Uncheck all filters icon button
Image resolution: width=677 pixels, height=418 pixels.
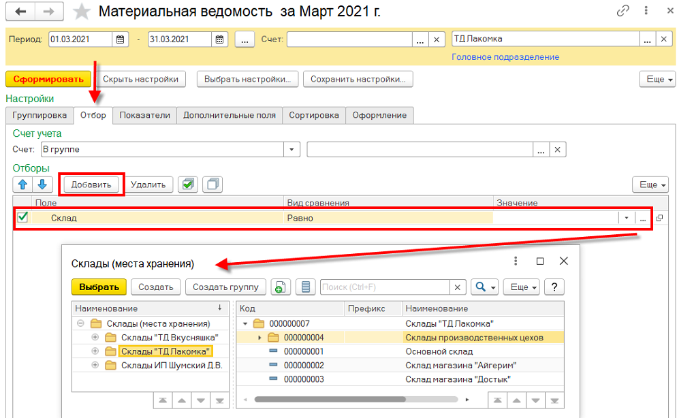[213, 184]
